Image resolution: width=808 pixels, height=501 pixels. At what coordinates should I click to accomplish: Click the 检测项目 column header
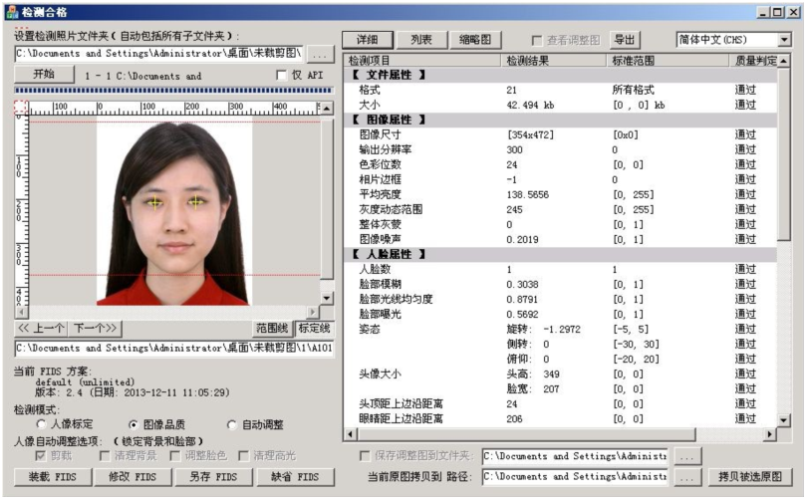click(x=422, y=61)
